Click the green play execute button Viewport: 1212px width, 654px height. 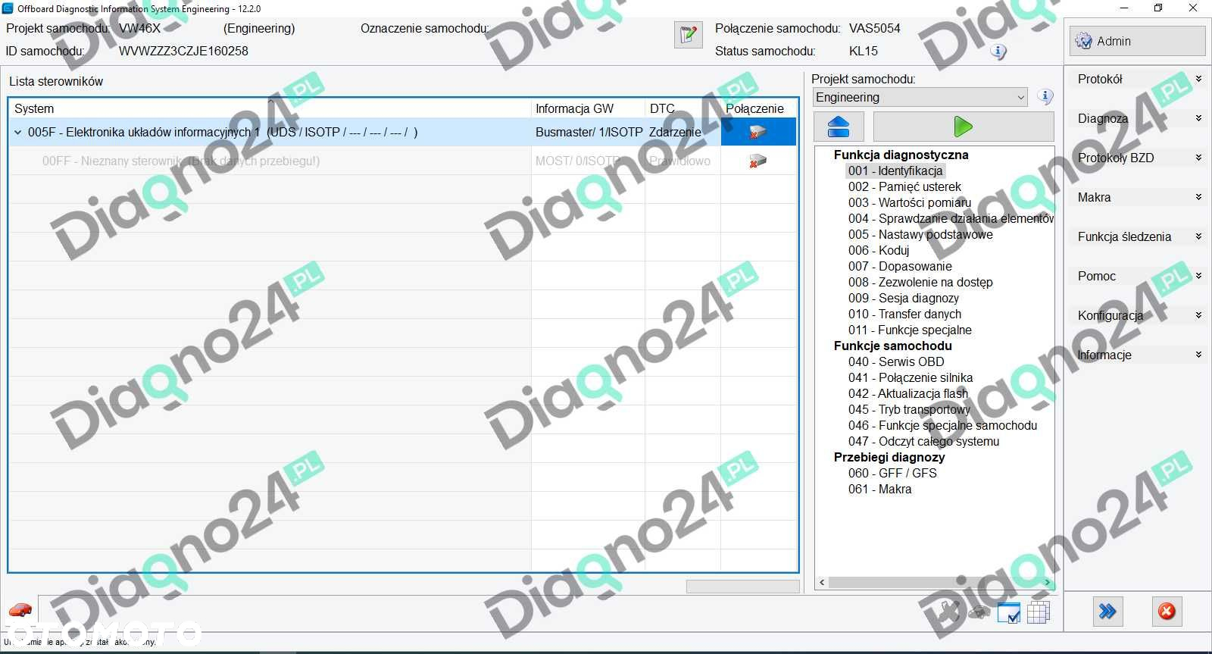pos(963,127)
